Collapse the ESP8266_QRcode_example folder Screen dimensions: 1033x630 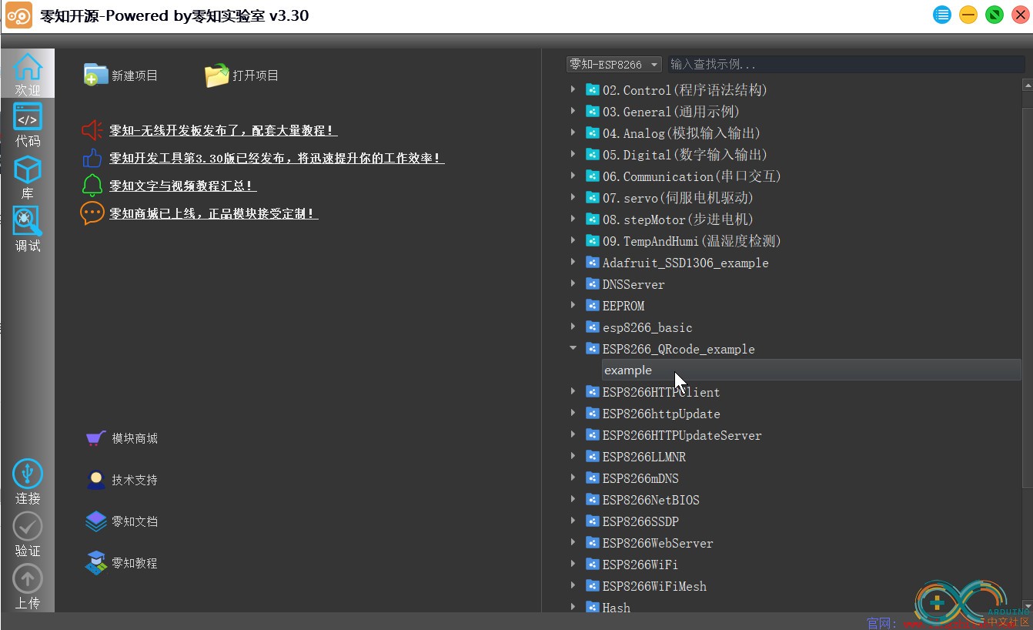point(573,348)
